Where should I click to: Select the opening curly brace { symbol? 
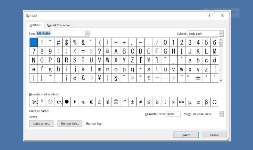pos(214,69)
